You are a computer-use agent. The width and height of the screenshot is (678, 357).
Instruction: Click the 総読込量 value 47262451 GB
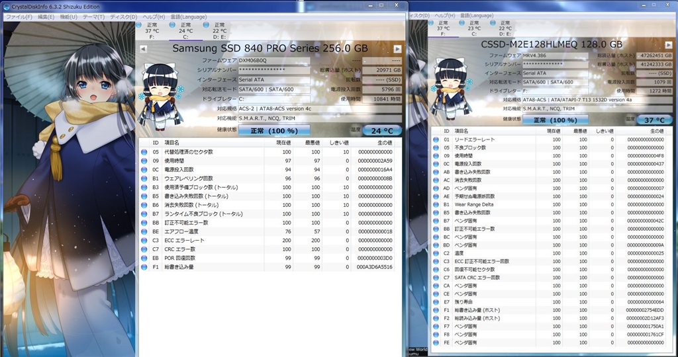654,56
